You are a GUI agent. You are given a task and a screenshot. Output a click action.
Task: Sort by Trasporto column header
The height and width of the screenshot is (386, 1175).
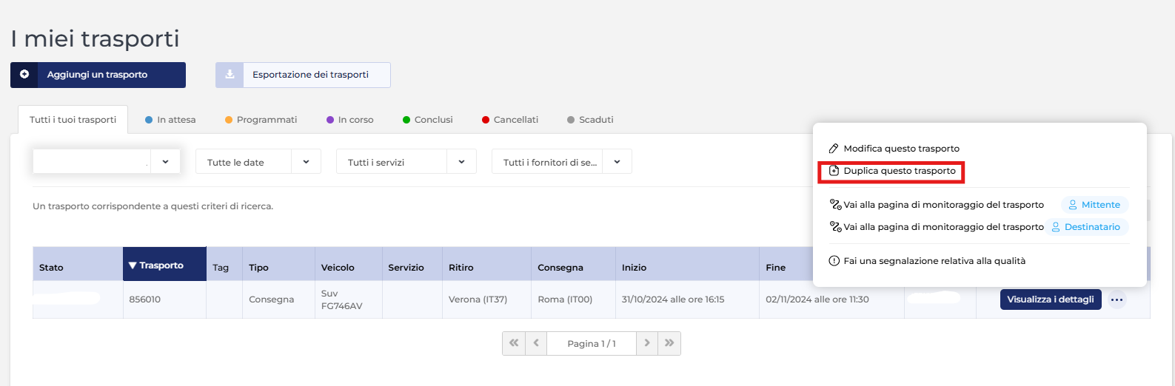164,265
